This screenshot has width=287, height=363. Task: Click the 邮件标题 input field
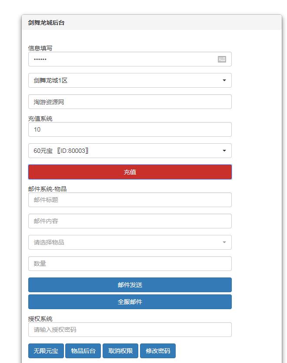(x=130, y=200)
